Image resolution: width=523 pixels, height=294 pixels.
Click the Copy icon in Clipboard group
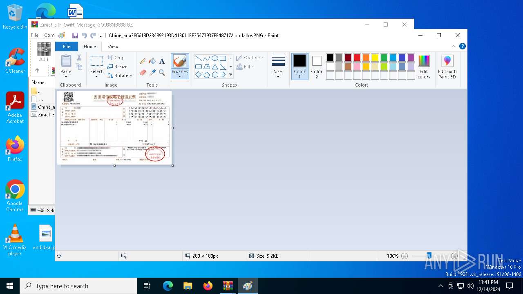[x=79, y=67]
